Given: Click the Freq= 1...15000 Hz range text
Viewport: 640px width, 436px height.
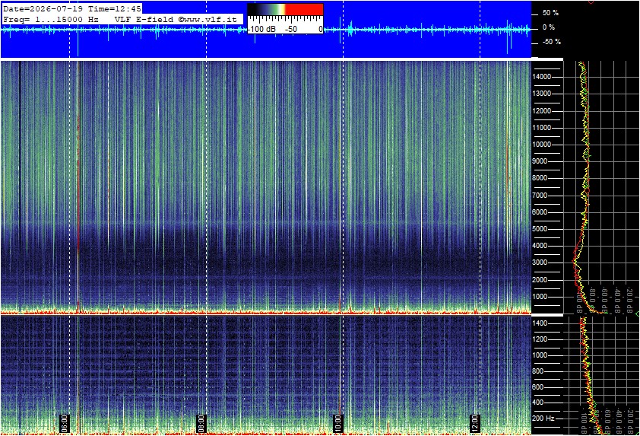Looking at the screenshot, I should coord(51,19).
